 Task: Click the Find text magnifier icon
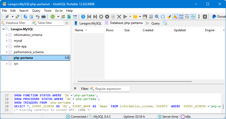pos(157,17)
